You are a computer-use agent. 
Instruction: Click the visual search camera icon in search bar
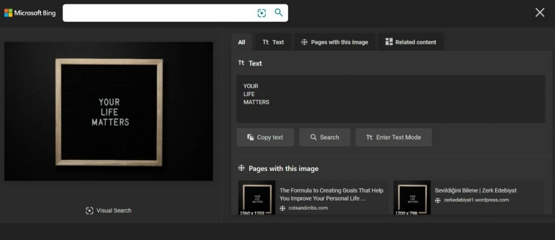(262, 13)
